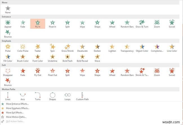This screenshot has width=183, height=125.
Task: Pick the Wheel entrance effect
Action: [112, 24]
